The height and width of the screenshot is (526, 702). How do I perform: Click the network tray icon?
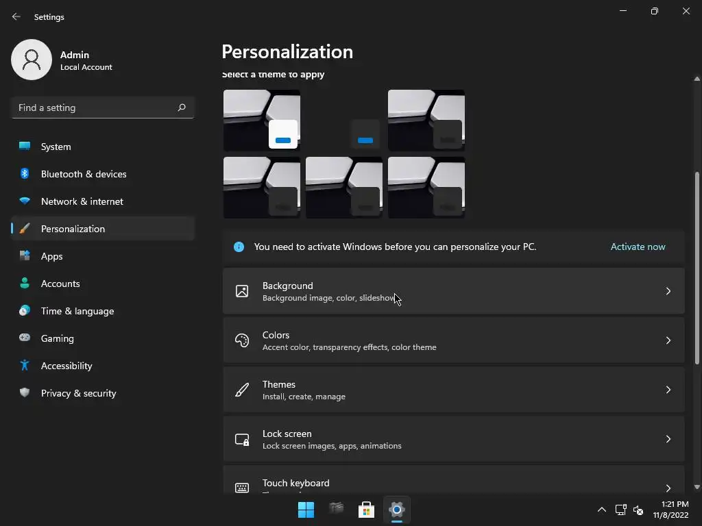(x=620, y=510)
